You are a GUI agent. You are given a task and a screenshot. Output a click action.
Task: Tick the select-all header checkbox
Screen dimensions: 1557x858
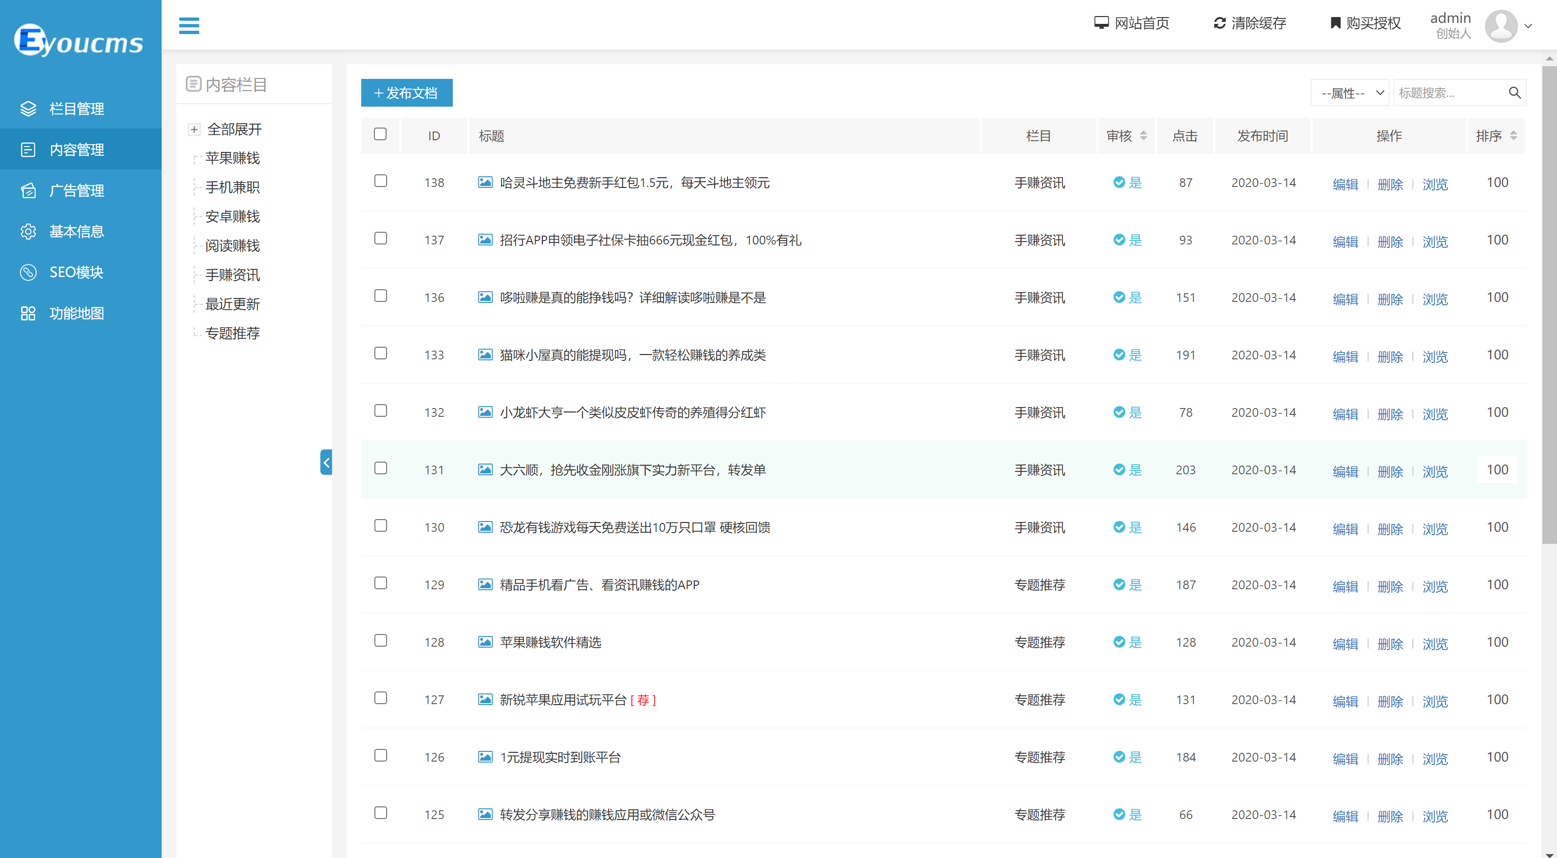380,134
